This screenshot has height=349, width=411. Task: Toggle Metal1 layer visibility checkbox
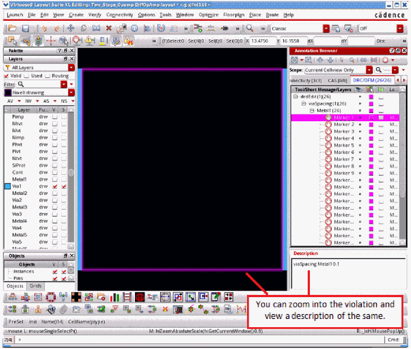(x=55, y=180)
